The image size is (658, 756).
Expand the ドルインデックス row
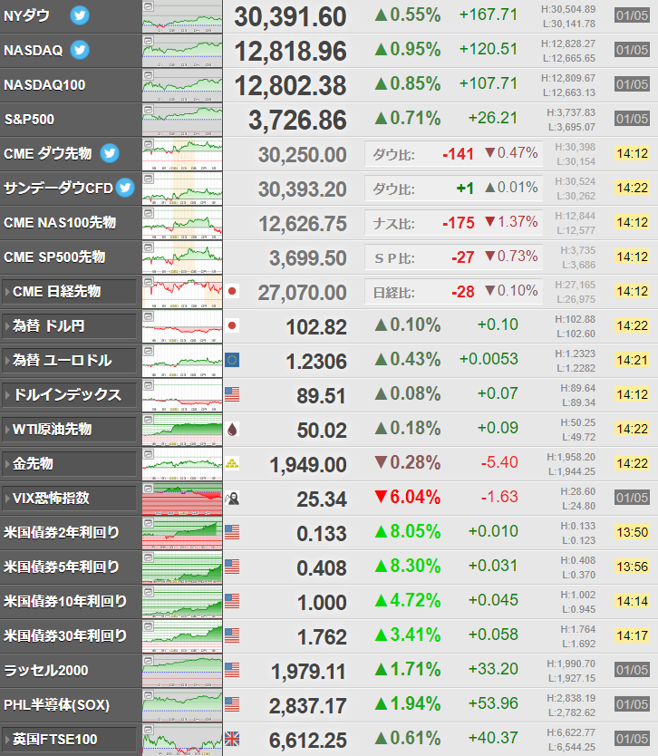click(70, 395)
